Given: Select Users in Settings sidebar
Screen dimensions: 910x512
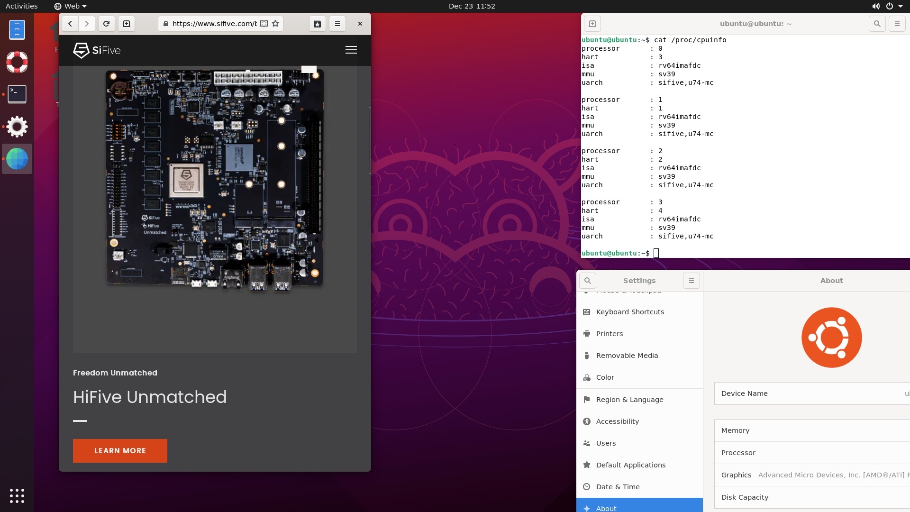Looking at the screenshot, I should pyautogui.click(x=639, y=443).
